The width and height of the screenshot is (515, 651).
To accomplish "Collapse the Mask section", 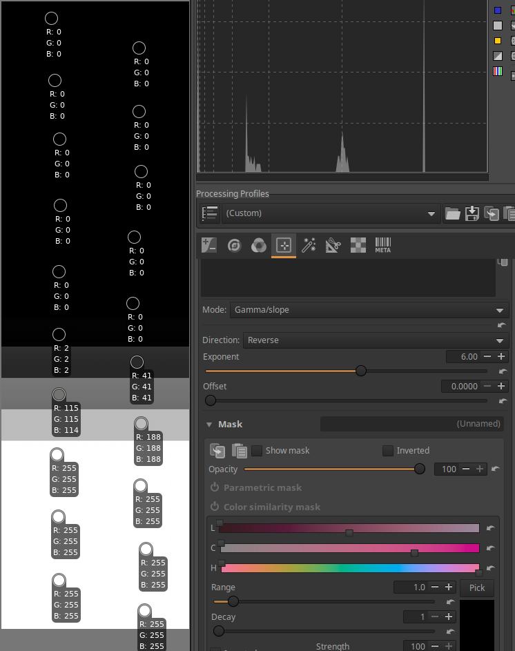I will [209, 425].
